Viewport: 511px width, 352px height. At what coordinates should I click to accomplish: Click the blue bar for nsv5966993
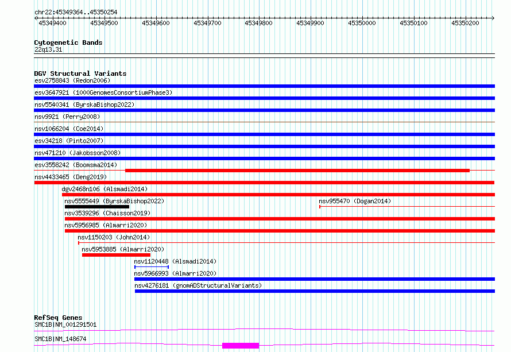tap(315, 279)
